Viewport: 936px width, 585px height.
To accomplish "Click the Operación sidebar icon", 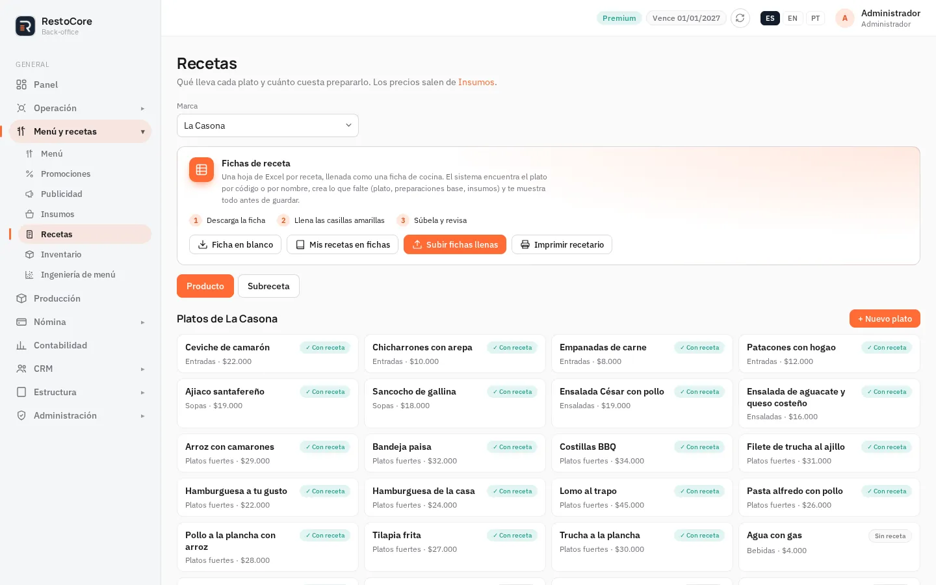I will 21,108.
